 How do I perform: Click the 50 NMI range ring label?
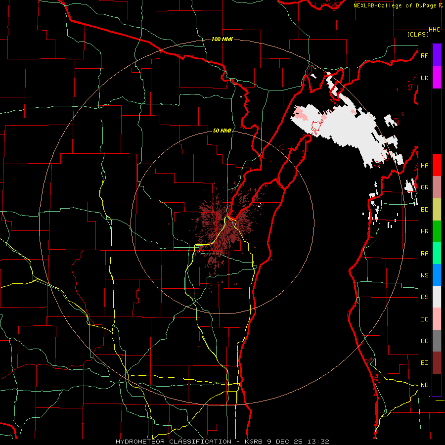pos(222,131)
